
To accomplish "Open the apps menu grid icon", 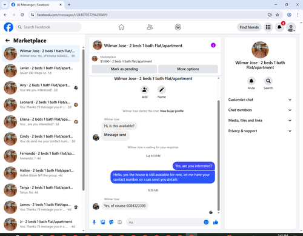I will (x=268, y=27).
